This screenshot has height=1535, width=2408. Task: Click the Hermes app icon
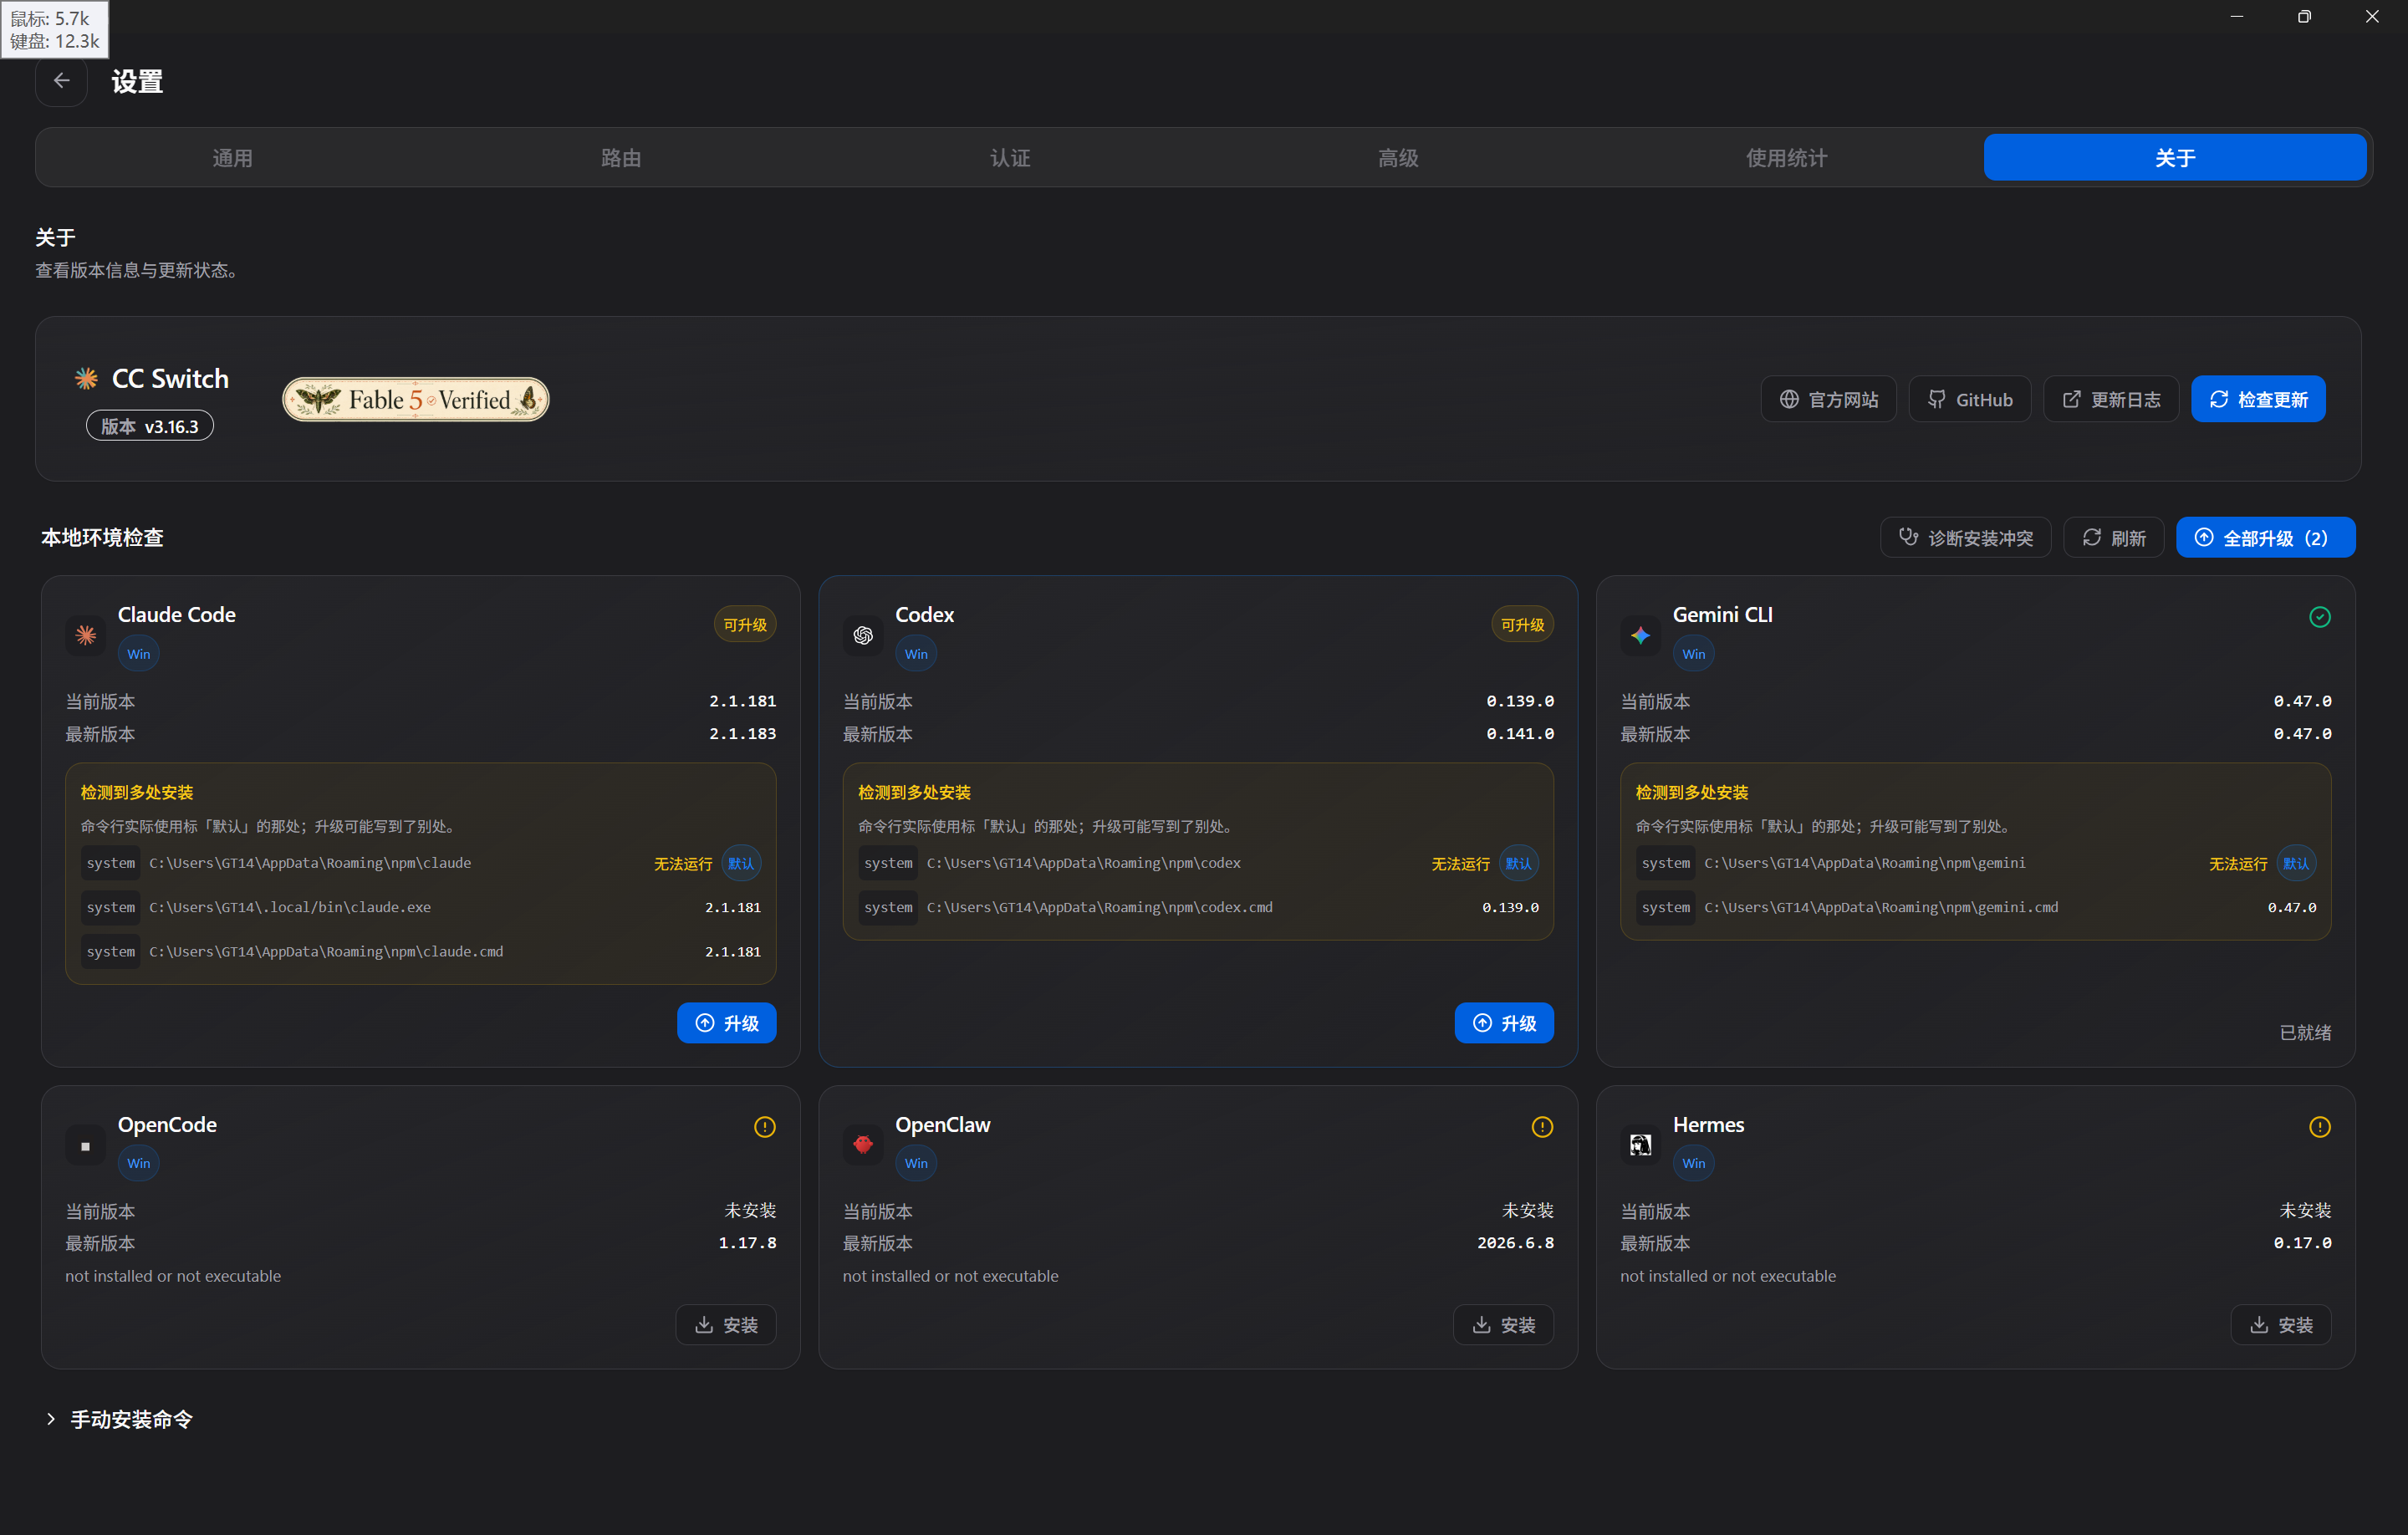point(1640,1144)
